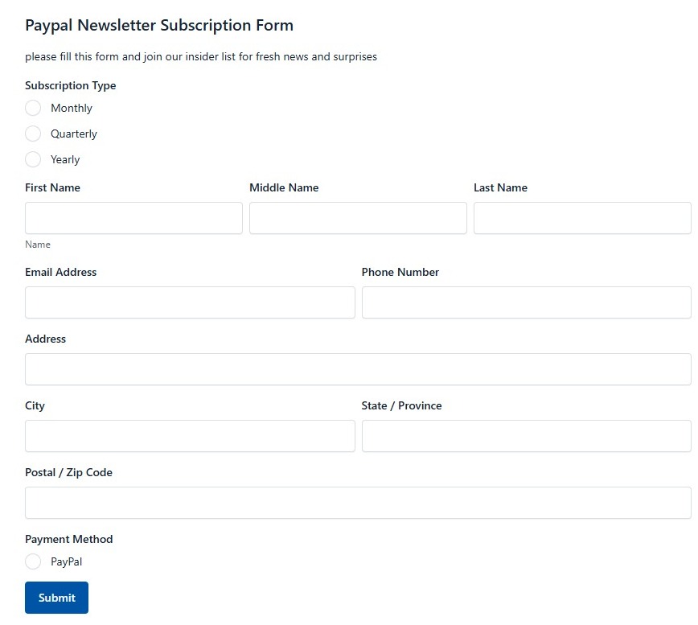This screenshot has width=698, height=625.
Task: Click inside the Address text box
Action: click(x=358, y=369)
